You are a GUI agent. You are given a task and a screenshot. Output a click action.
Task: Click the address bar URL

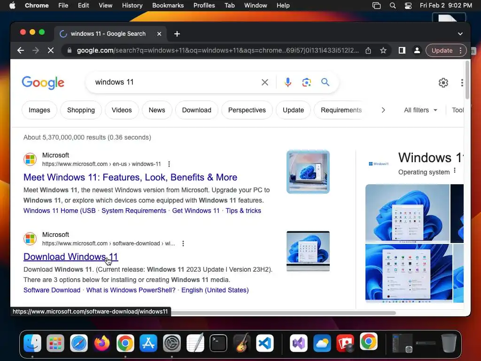tap(218, 50)
